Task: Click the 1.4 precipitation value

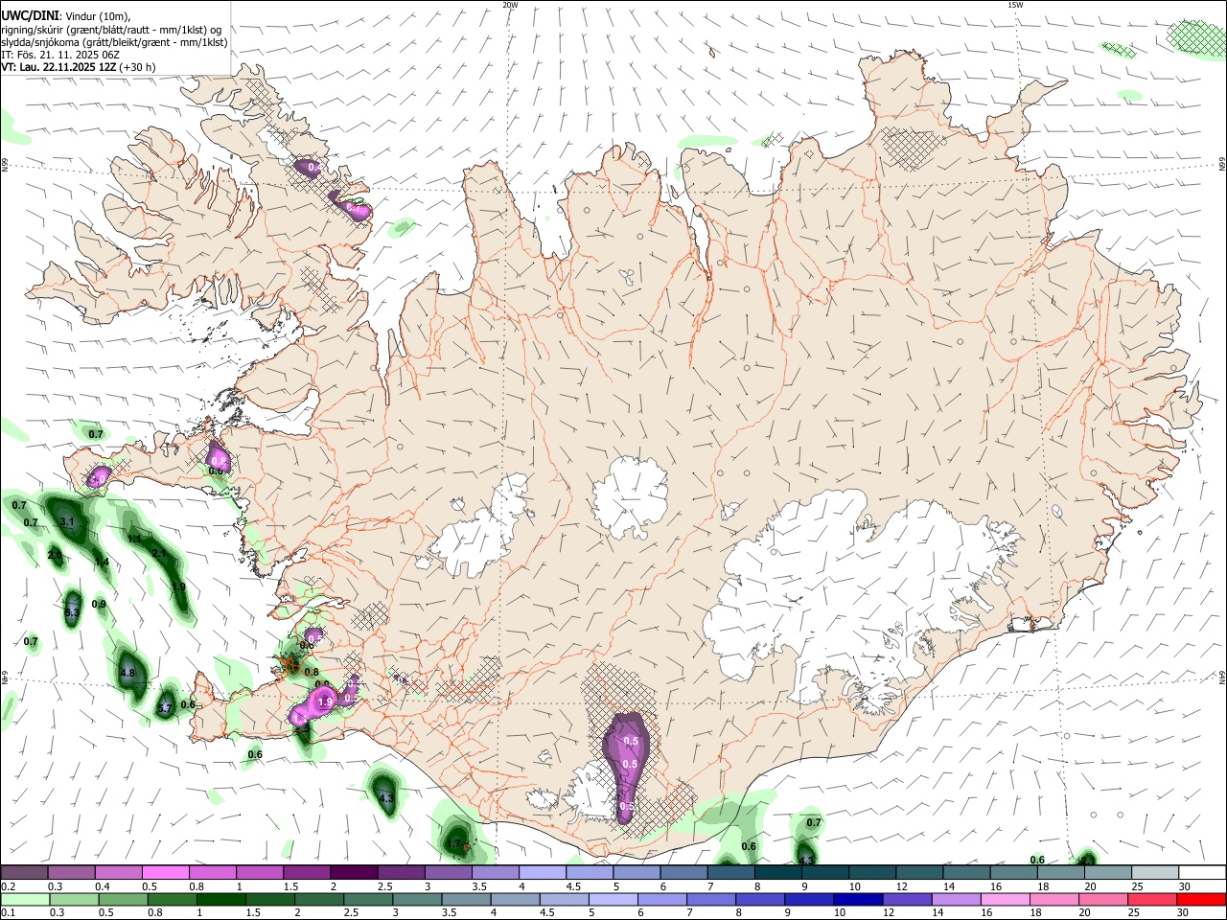Action: 102,562
